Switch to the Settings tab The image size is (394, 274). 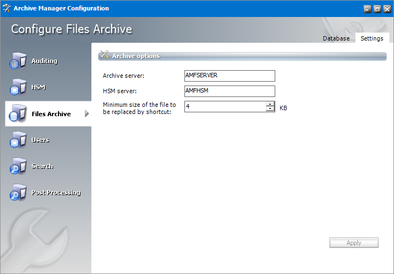coord(372,38)
